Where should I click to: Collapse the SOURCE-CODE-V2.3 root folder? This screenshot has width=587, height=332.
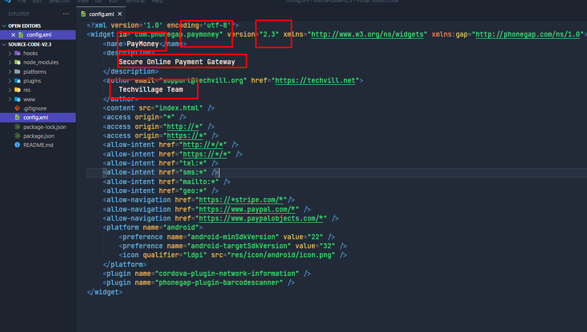coord(5,44)
